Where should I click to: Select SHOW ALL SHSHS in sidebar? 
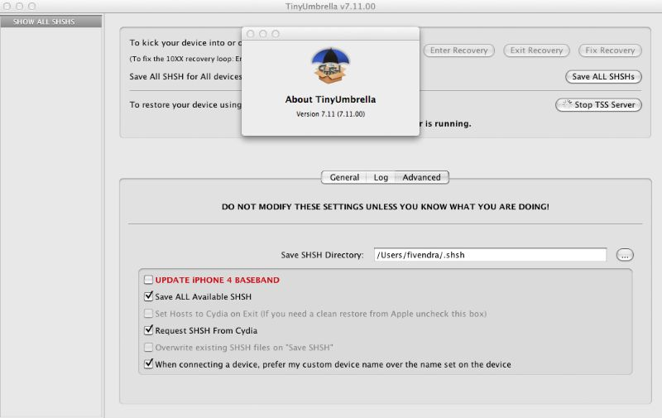tap(51, 22)
